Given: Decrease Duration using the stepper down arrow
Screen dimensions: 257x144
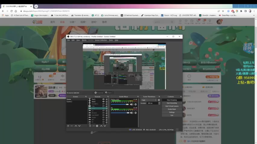Looking at the screenshot, I should coord(159,104).
